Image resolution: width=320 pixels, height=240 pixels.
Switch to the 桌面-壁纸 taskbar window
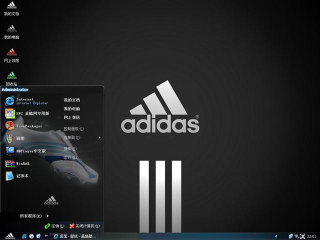pos(74,236)
